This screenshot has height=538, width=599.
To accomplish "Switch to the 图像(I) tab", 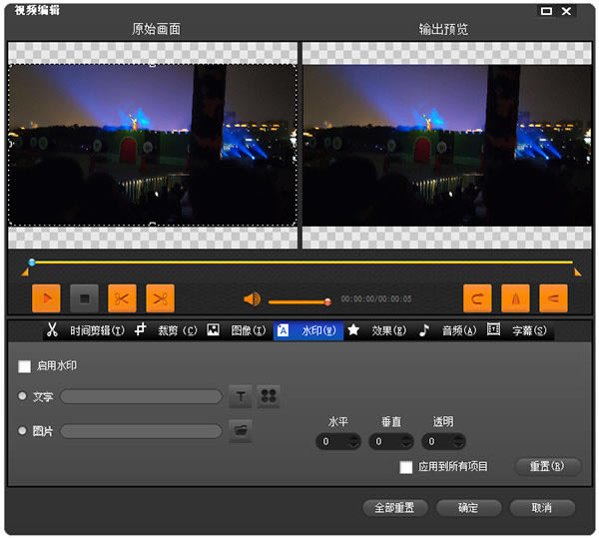I will click(x=249, y=330).
